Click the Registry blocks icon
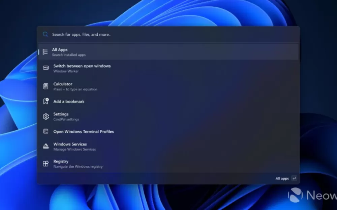337x210 pixels. click(45, 164)
